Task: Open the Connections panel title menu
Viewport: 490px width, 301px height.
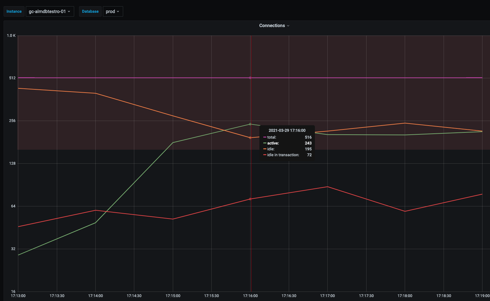Action: 272,25
